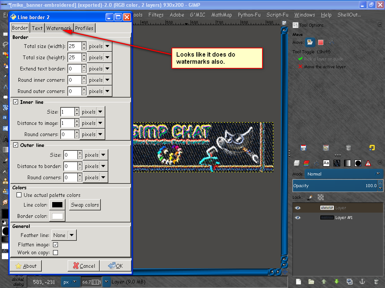
Task: Open the Tool Options configure-tab menu arrow
Action: (x=380, y=25)
